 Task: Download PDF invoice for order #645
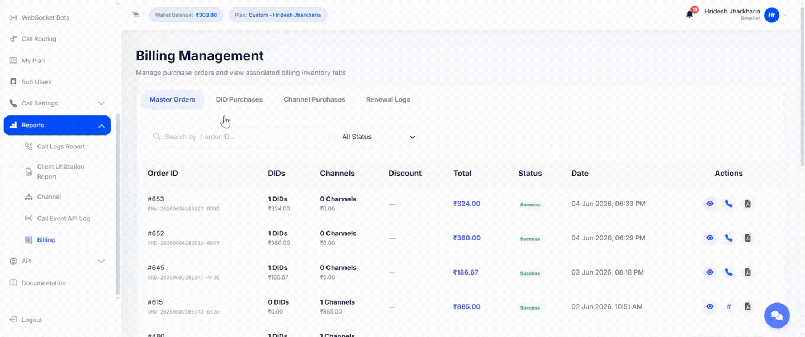coord(747,272)
